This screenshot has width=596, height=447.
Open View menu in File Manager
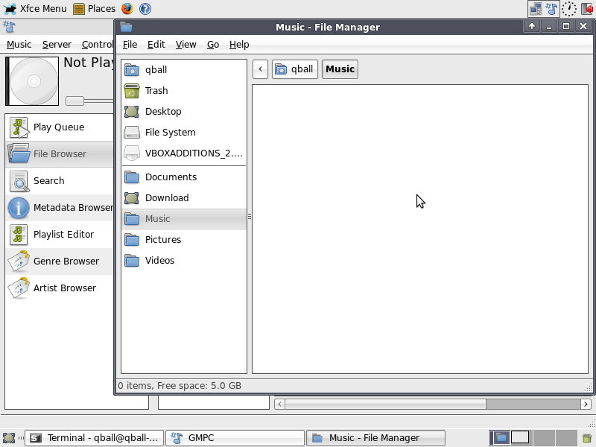(x=186, y=45)
